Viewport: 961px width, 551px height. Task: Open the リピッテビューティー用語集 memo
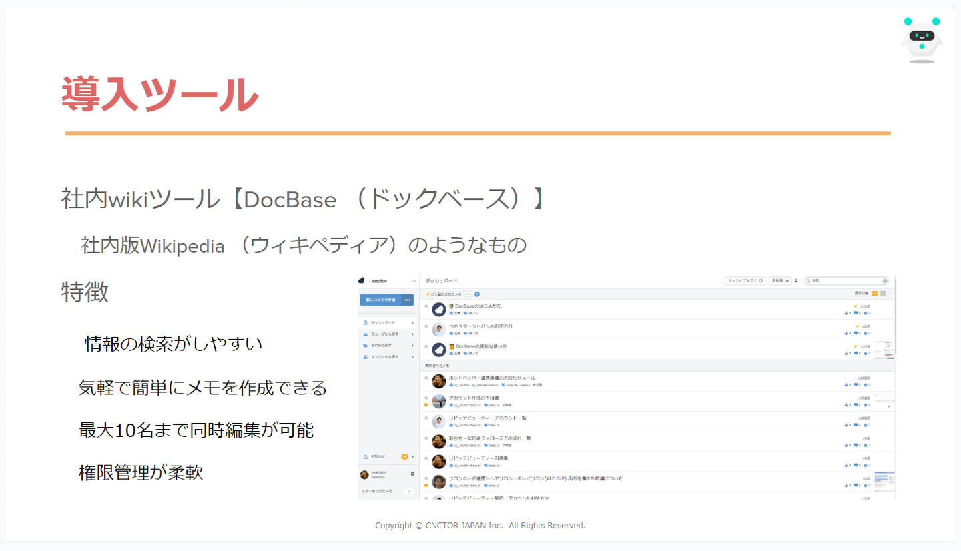(478, 458)
